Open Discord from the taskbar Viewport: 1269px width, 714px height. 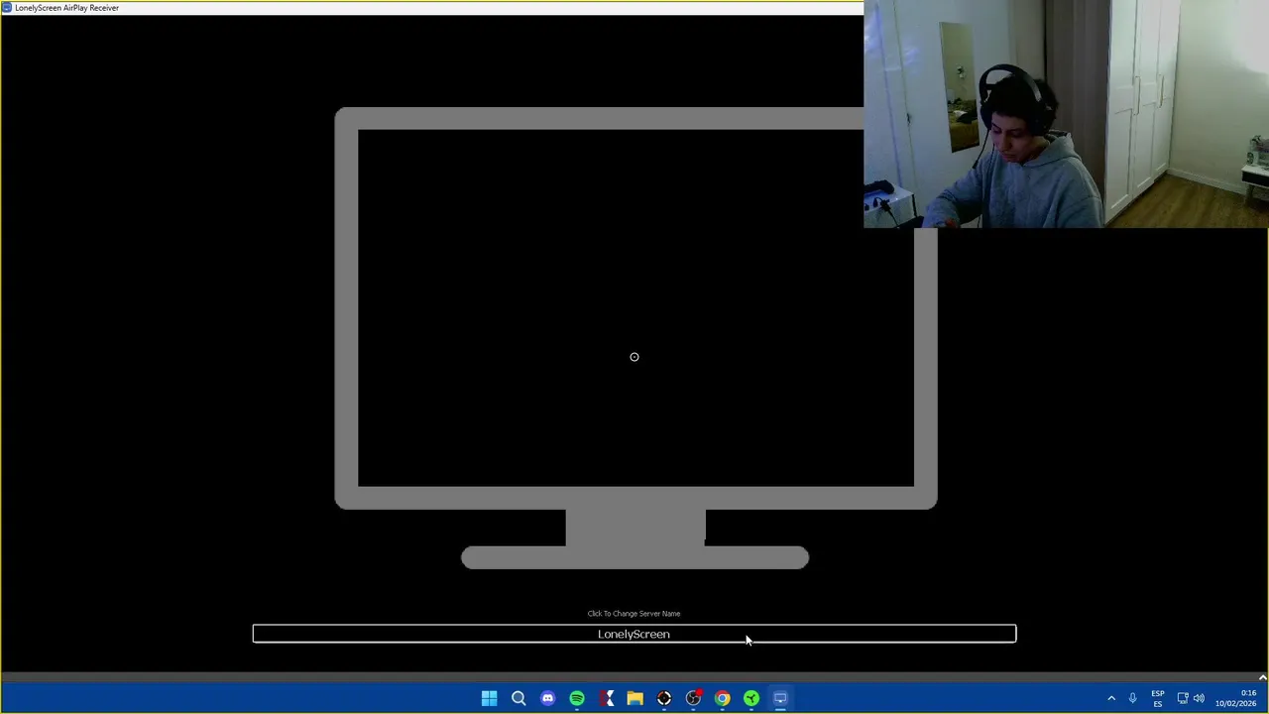coord(547,698)
